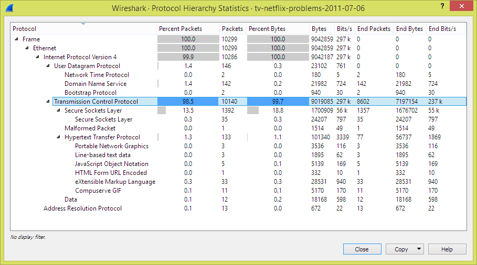Screen dimensions: 477x265
Task: Collapse the User Datagram Protocol node
Action: [x=48, y=65]
